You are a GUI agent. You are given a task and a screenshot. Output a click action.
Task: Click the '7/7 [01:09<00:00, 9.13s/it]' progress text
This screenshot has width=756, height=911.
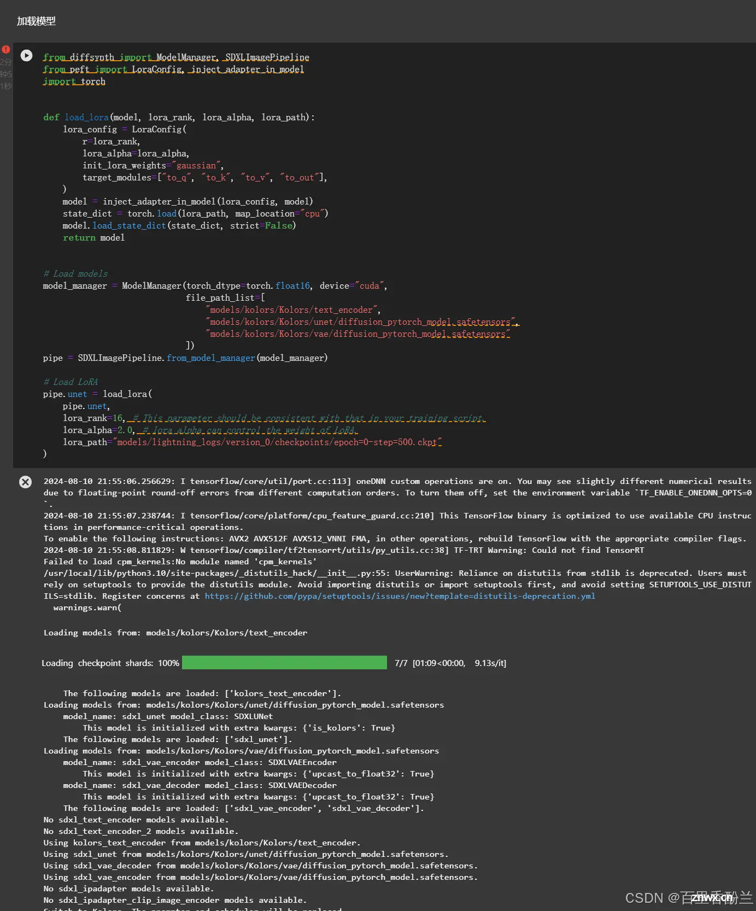point(450,663)
